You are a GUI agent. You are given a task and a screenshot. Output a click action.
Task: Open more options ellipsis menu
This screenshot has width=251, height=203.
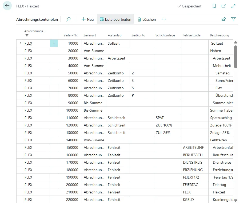(x=164, y=19)
